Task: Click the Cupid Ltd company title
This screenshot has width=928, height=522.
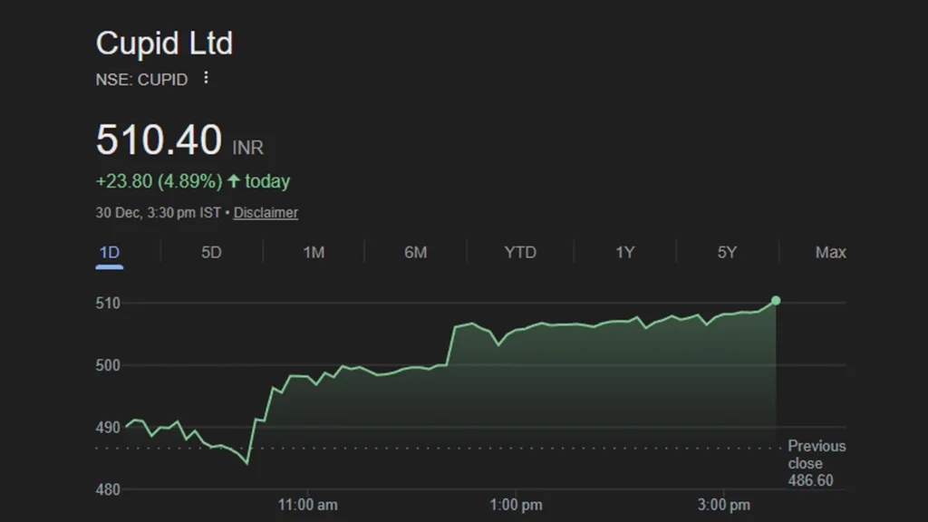Action: (x=164, y=43)
